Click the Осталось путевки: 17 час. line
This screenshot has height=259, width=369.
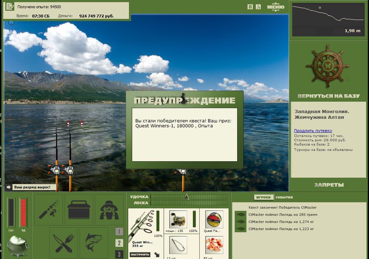[318, 136]
